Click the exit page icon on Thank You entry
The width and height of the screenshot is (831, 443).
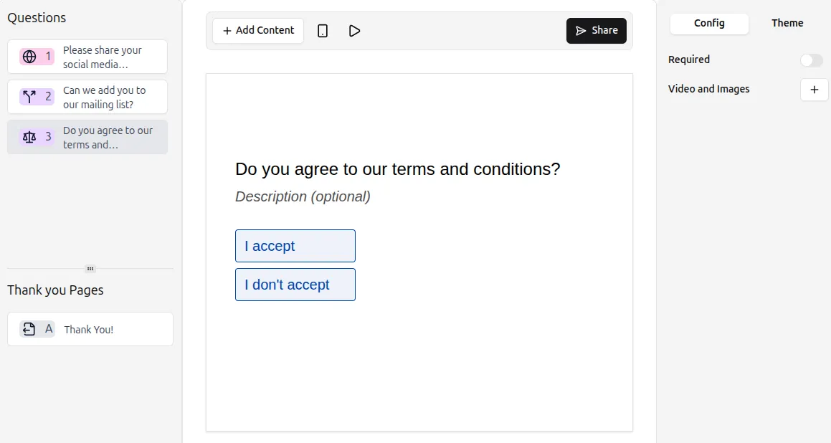(x=29, y=328)
